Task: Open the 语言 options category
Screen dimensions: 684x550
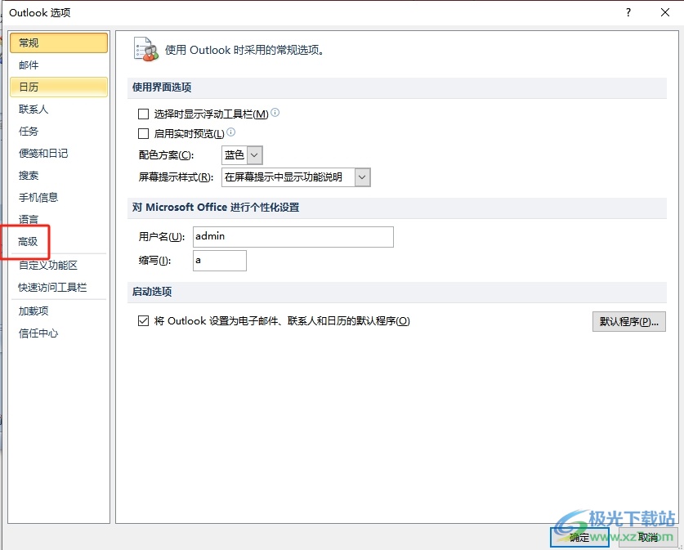Action: 59,219
